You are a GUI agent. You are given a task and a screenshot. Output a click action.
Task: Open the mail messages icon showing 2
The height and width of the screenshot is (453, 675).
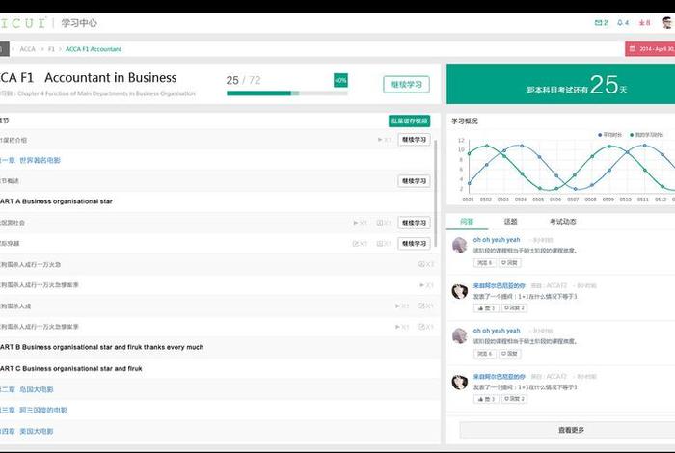tap(601, 23)
